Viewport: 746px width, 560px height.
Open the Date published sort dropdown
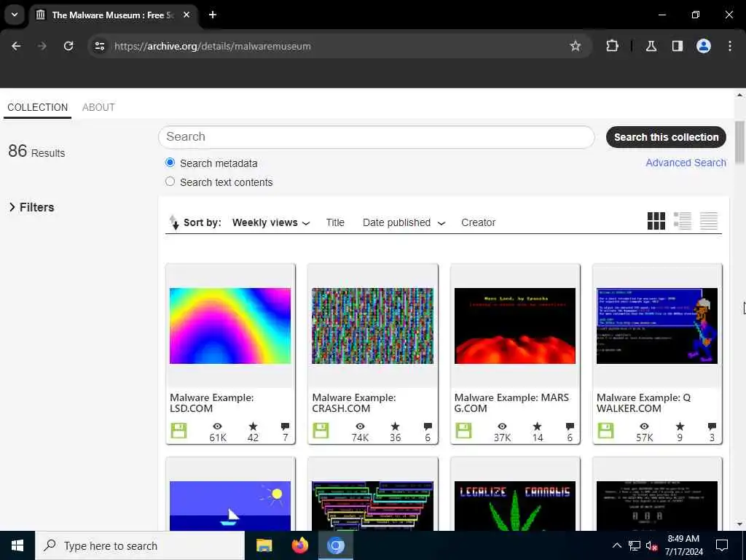click(x=404, y=222)
